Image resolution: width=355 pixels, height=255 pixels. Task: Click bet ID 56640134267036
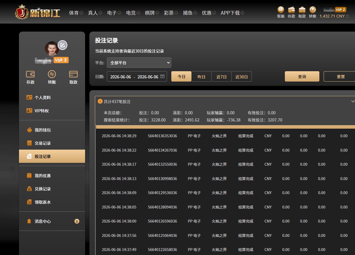[x=162, y=150]
